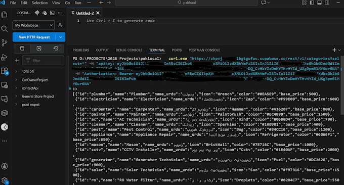Click the new terminal plus icon
344x185 pixels.
tap(334, 50)
